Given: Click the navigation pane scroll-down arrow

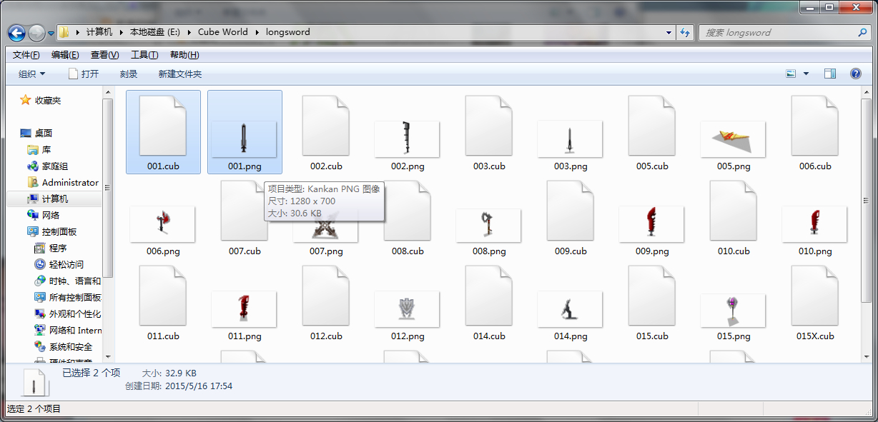Looking at the screenshot, I should pyautogui.click(x=108, y=356).
